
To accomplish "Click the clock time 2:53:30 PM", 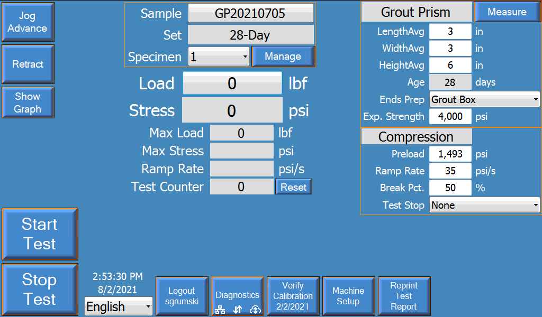I will point(118,277).
